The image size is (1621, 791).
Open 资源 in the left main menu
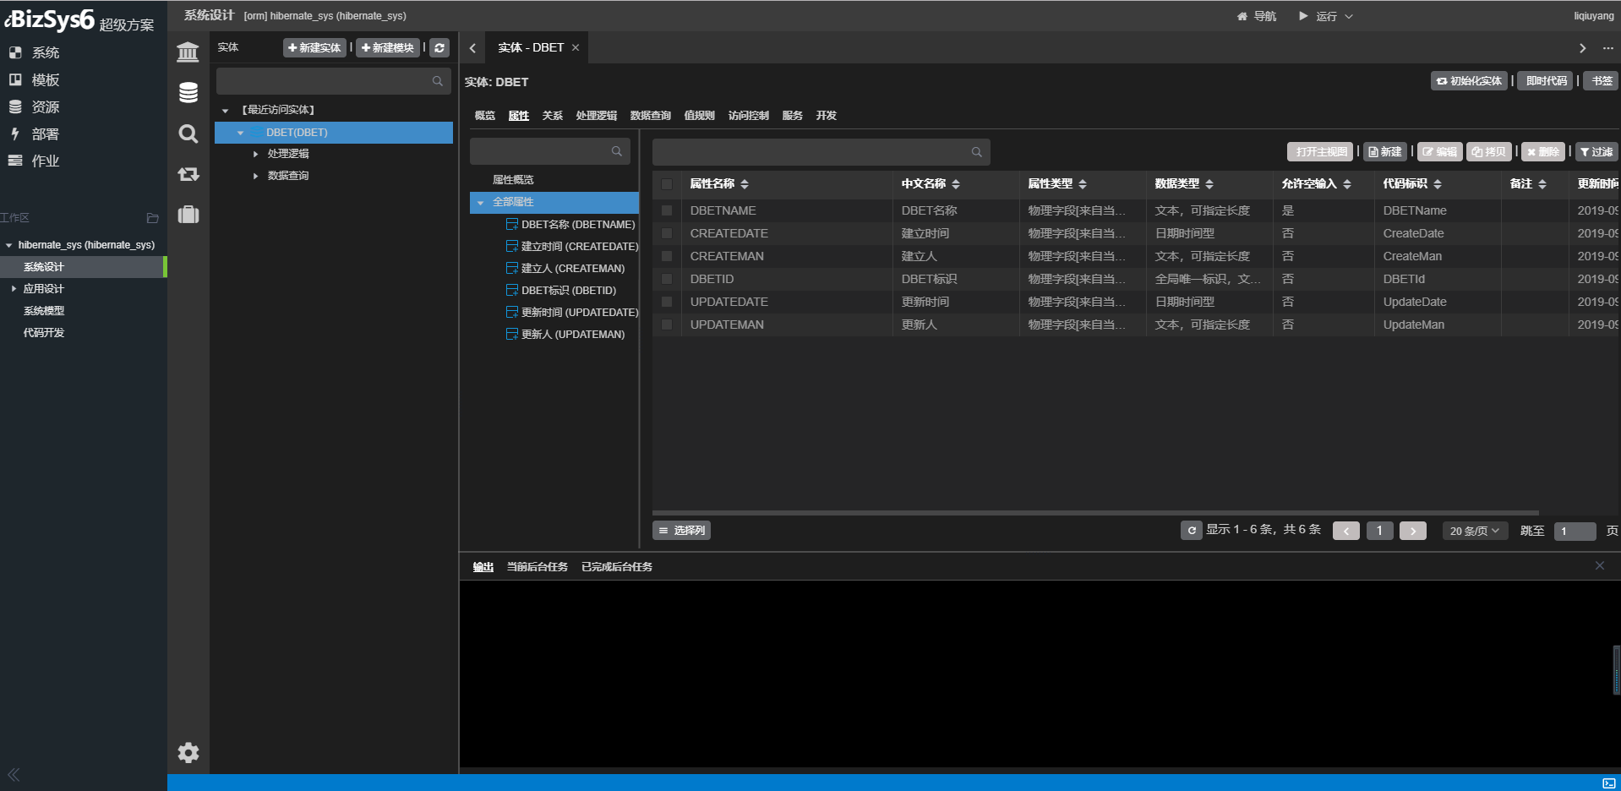45,106
